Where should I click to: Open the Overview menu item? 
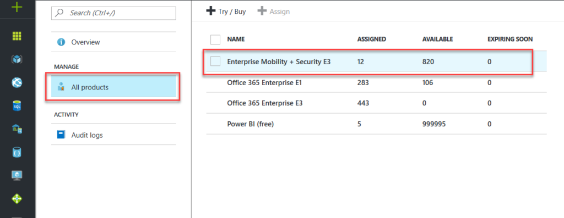[113, 42]
